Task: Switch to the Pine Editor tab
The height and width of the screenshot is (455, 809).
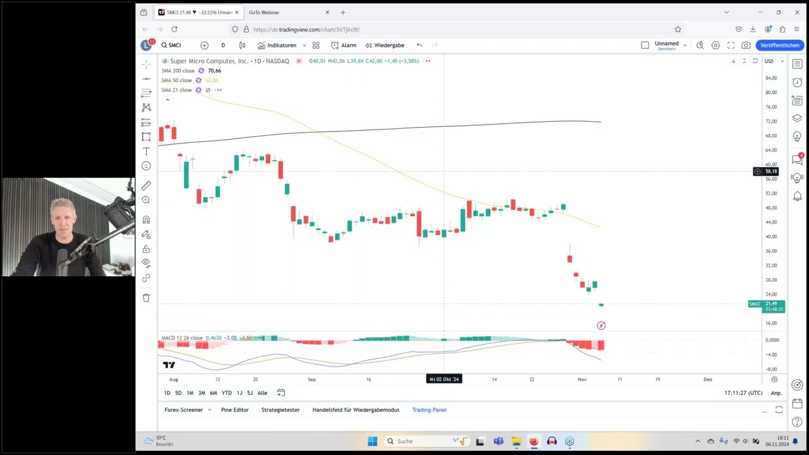Action: (234, 410)
